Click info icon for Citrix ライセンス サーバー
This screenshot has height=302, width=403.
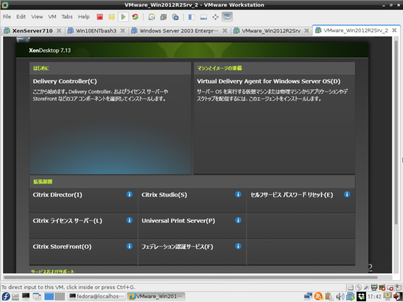tap(129, 220)
